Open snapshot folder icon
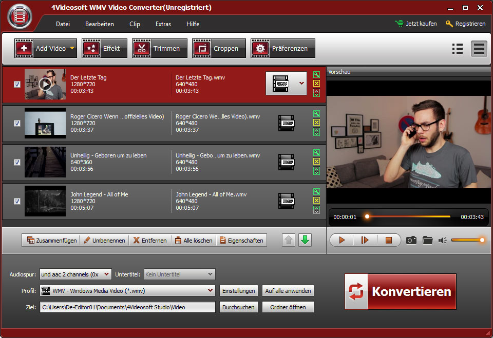The height and width of the screenshot is (338, 493). 428,241
